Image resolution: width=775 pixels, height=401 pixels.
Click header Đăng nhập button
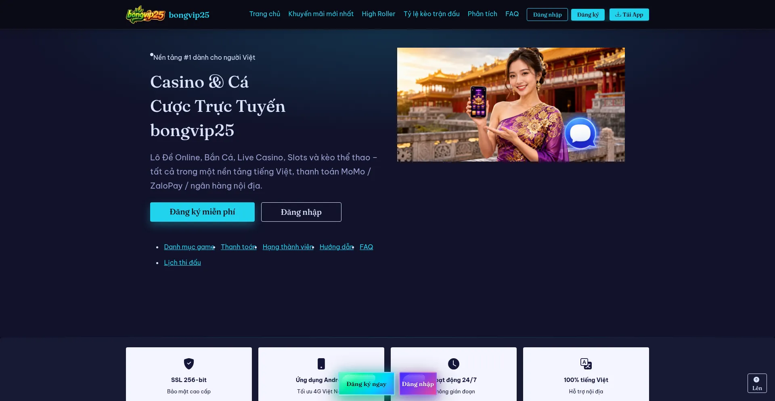(x=547, y=15)
